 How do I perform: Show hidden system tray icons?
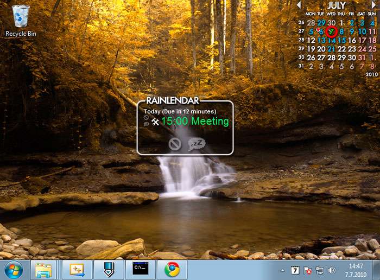click(282, 270)
